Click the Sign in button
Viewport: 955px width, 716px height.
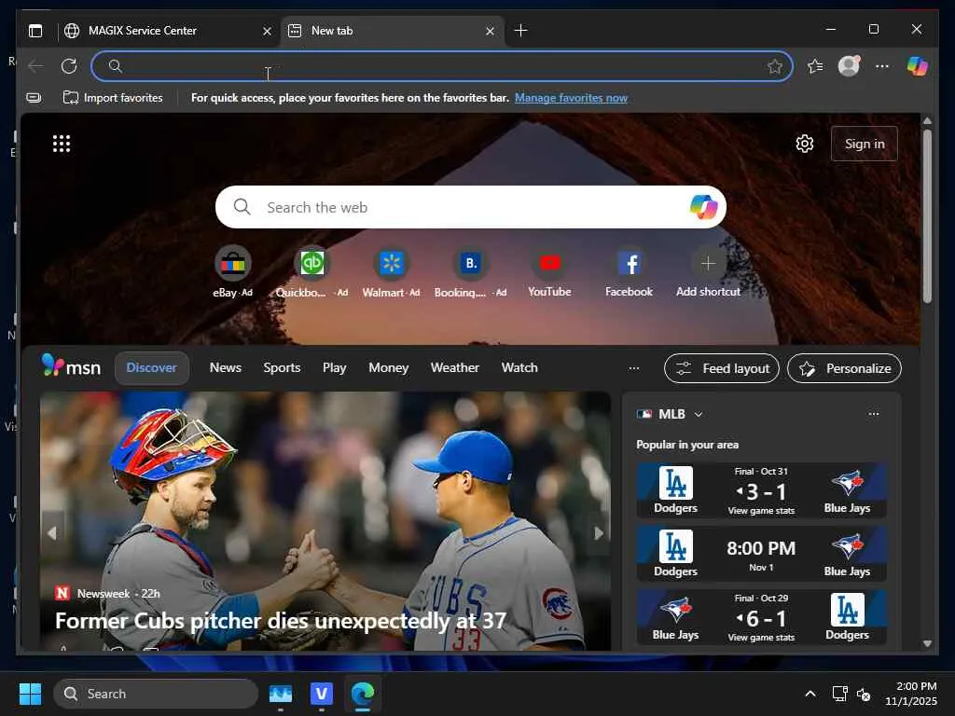(x=865, y=144)
